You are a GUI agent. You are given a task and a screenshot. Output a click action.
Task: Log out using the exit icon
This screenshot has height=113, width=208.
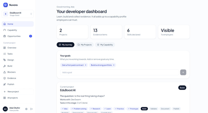point(31,109)
